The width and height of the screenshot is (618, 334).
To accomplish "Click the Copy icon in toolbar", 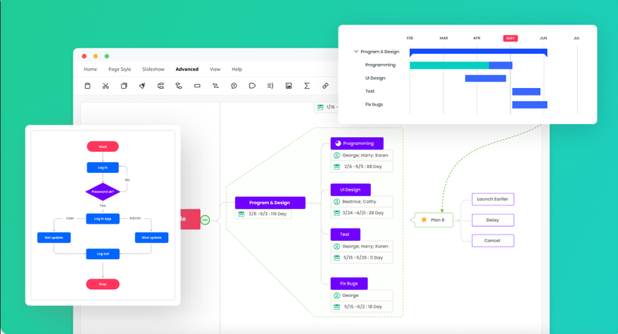I will [124, 86].
